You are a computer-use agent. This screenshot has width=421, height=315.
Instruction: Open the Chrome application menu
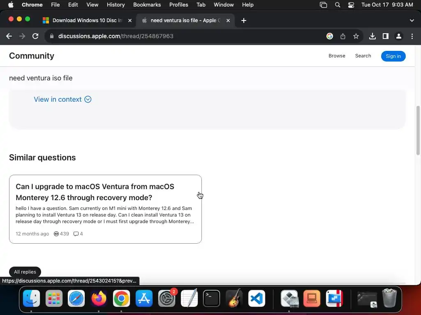(x=32, y=5)
